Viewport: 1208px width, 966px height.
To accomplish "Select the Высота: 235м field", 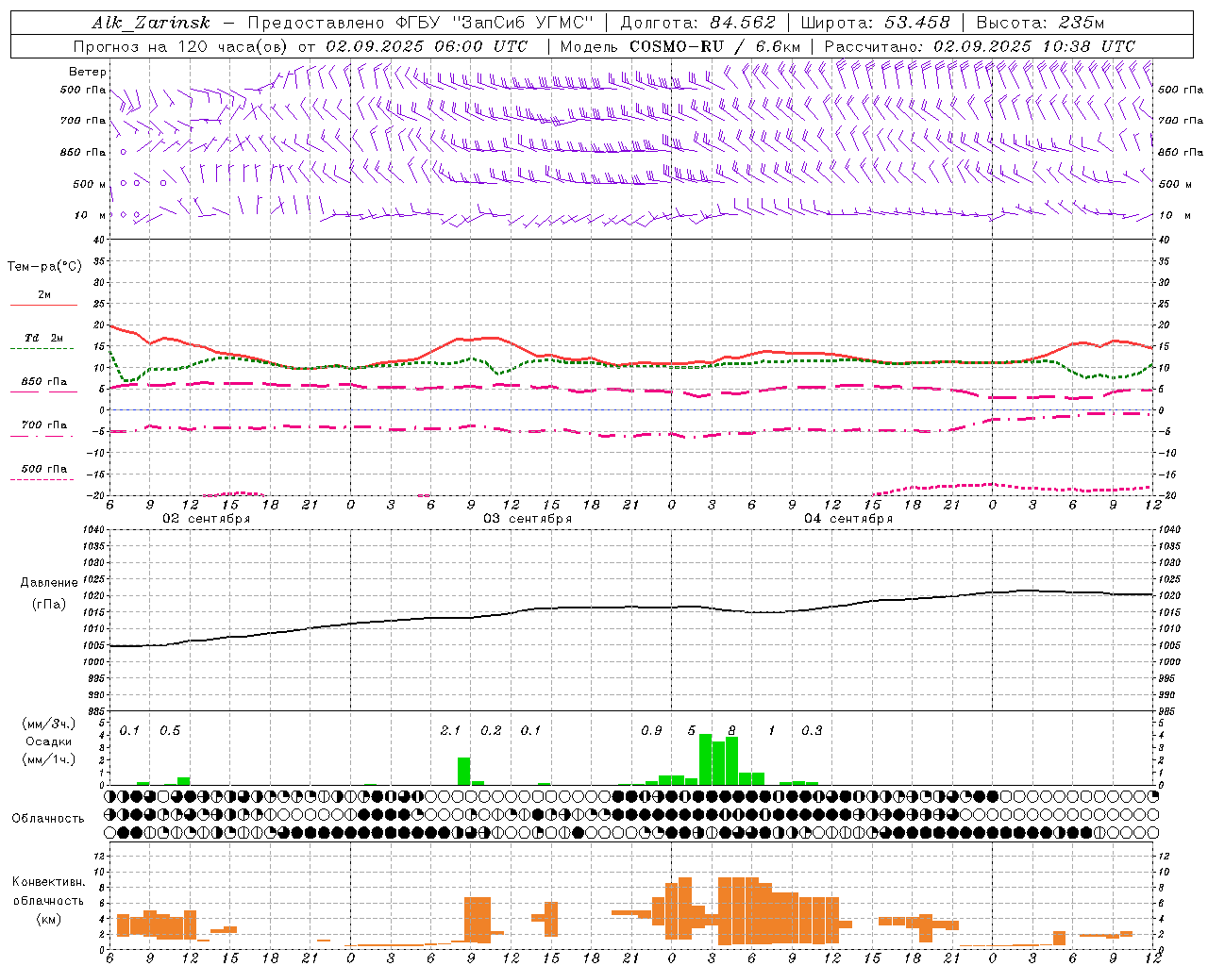I will click(1040, 23).
